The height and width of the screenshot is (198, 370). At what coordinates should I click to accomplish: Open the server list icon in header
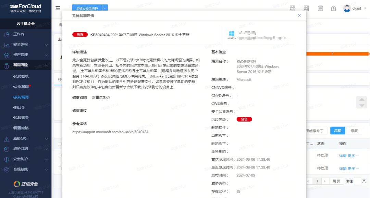306,8
